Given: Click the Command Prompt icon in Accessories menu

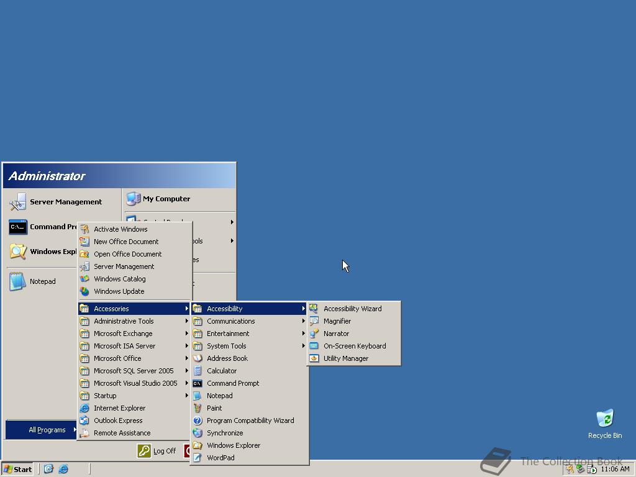Looking at the screenshot, I should tap(198, 383).
